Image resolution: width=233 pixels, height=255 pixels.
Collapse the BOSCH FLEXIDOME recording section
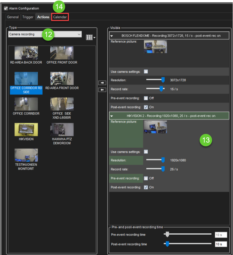(x=113, y=36)
